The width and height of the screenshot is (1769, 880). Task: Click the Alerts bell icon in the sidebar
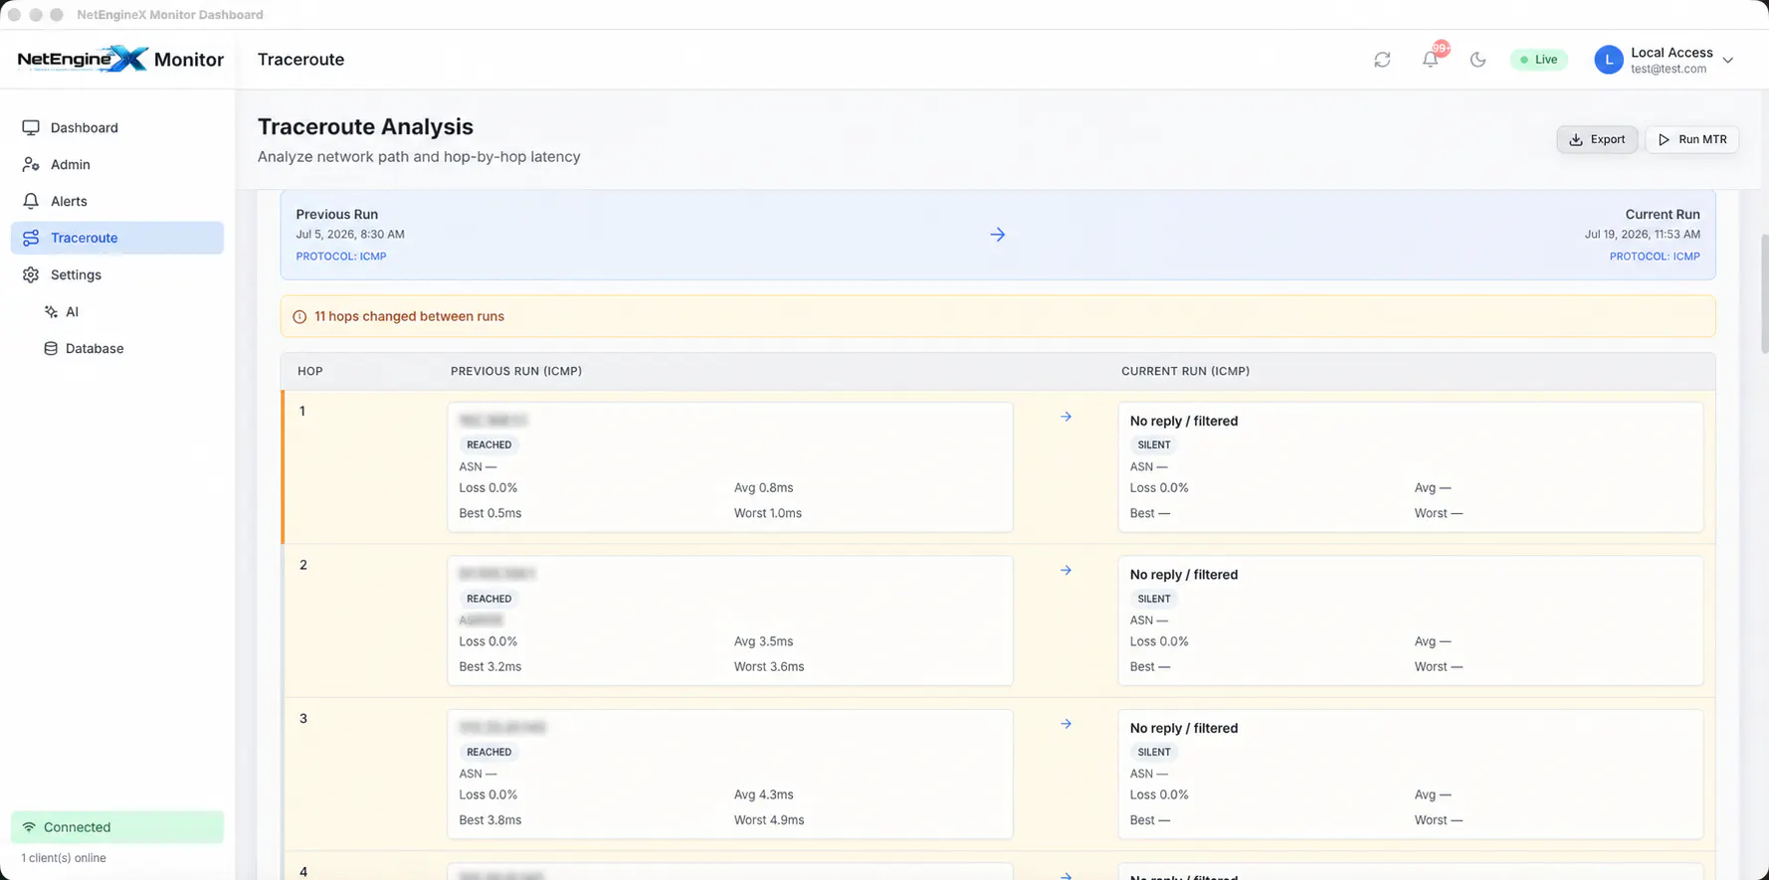pyautogui.click(x=31, y=201)
